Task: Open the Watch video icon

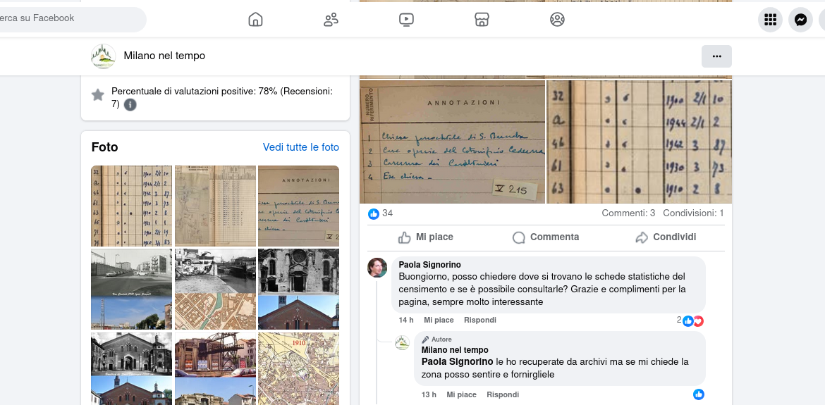Action: pos(406,20)
